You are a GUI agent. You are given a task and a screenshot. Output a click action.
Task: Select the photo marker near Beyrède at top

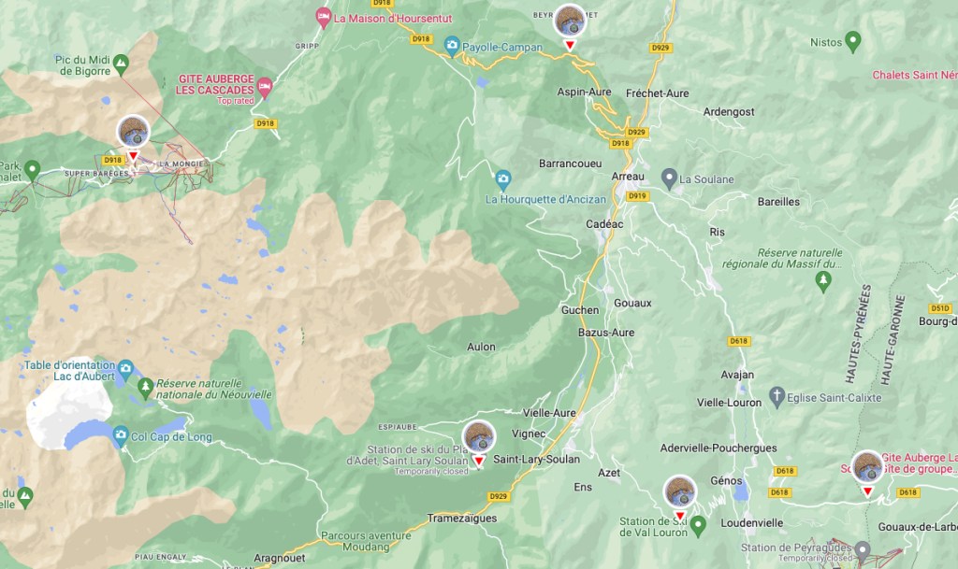point(570,26)
